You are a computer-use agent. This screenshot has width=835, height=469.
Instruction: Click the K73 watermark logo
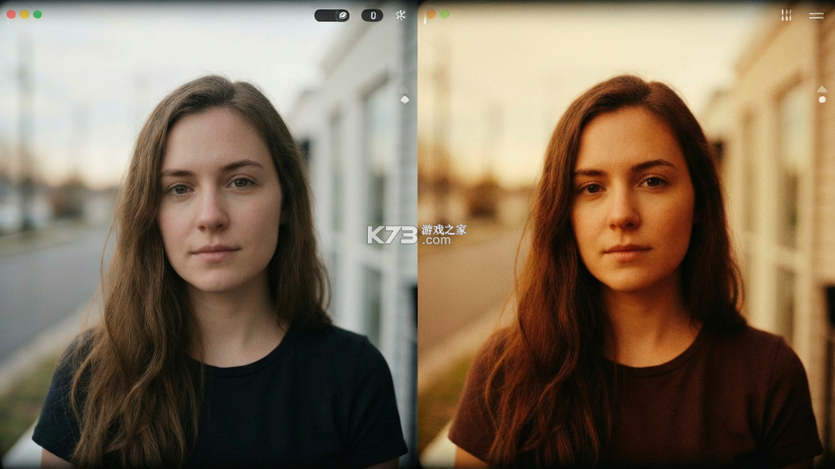point(392,235)
